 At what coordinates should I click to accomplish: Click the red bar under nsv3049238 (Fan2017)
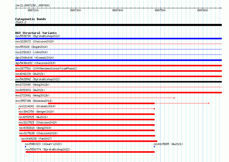click(x=89, y=141)
